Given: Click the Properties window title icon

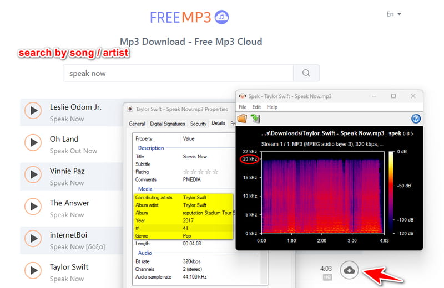Looking at the screenshot, I should point(130,109).
